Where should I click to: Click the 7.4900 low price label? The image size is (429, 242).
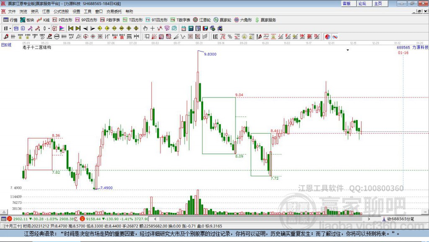click(x=106, y=188)
